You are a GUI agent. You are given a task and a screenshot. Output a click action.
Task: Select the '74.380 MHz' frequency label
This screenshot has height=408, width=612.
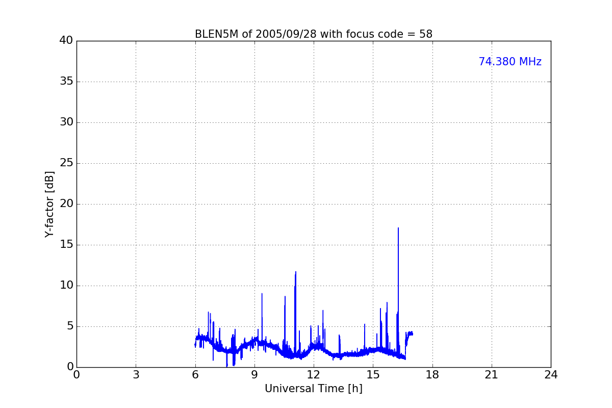510,62
